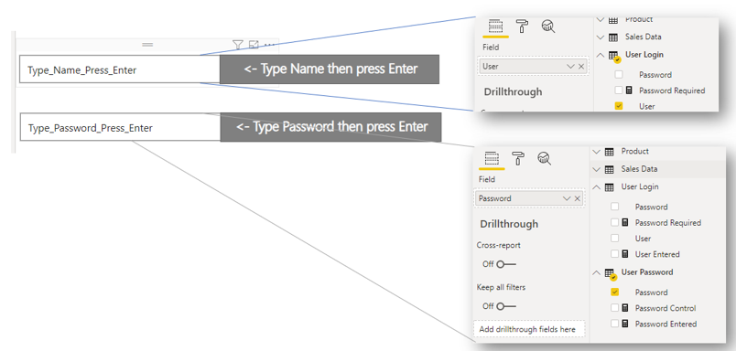Click the visual header filter funnel icon

(x=238, y=45)
